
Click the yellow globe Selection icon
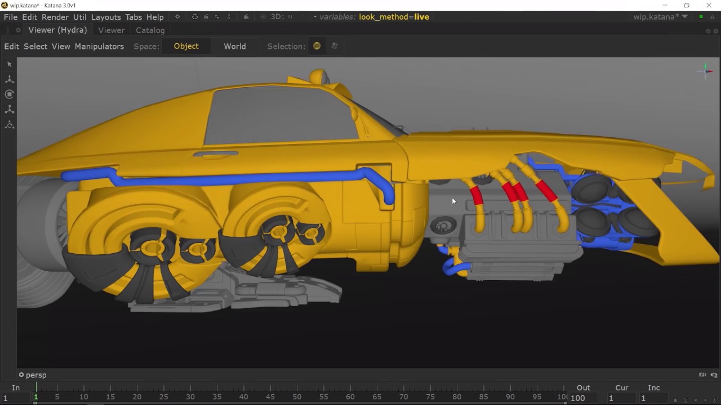(x=317, y=46)
